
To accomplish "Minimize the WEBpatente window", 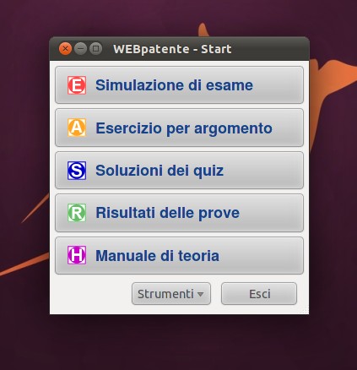I will click(80, 49).
